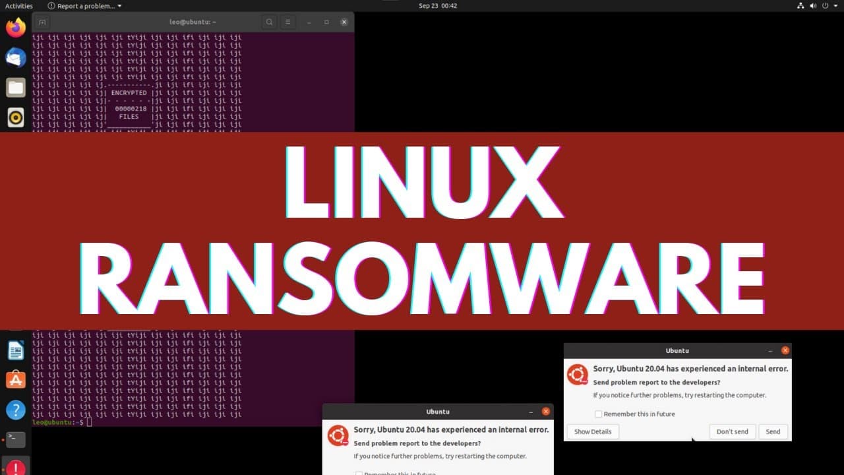The height and width of the screenshot is (475, 844).
Task: Click 'Send problem report to the developers?' in right dialog
Action: point(657,383)
